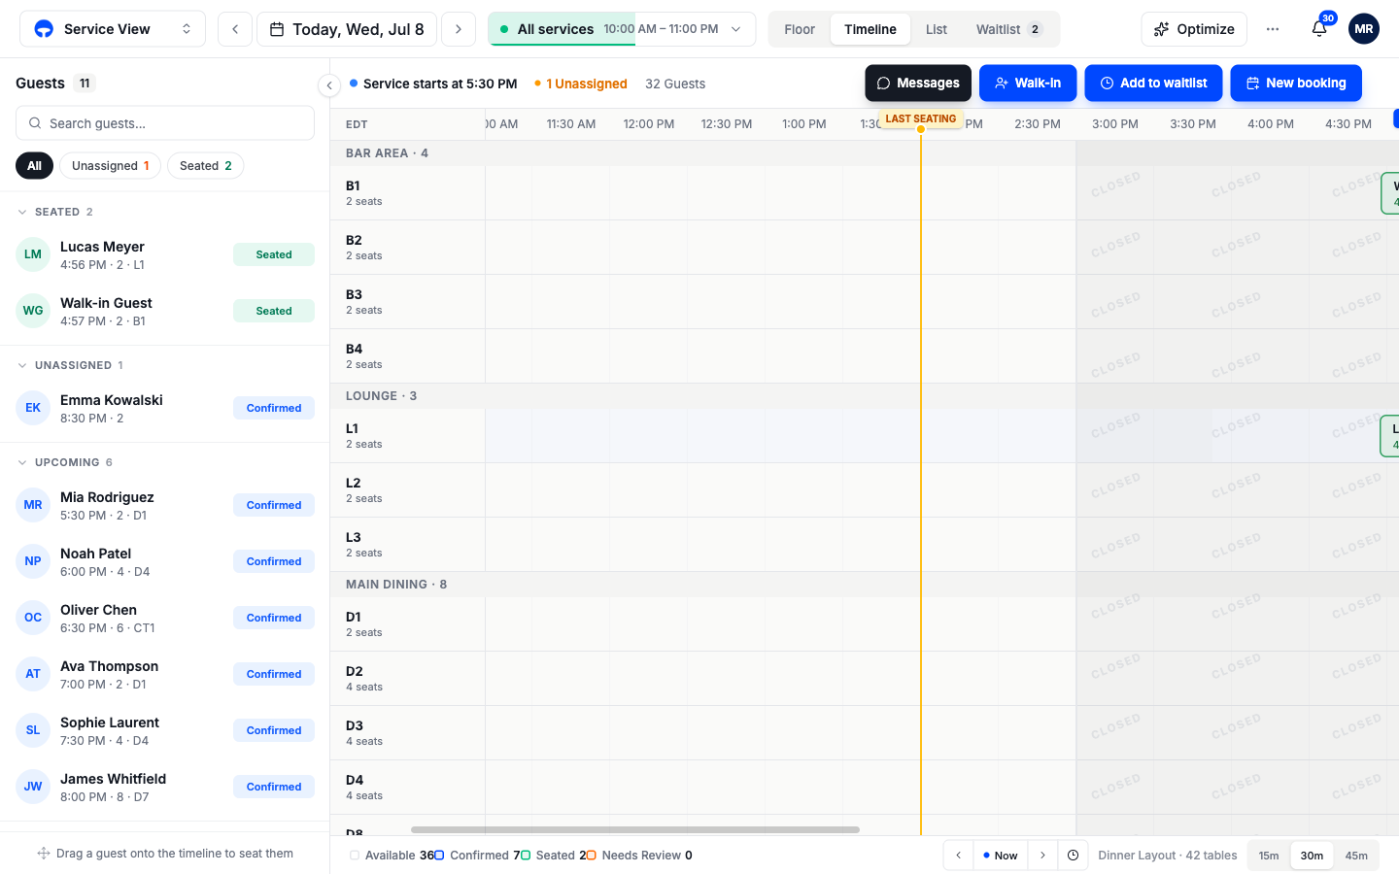Image resolution: width=1399 pixels, height=874 pixels.
Task: Select table D2 row label
Action: [408, 678]
